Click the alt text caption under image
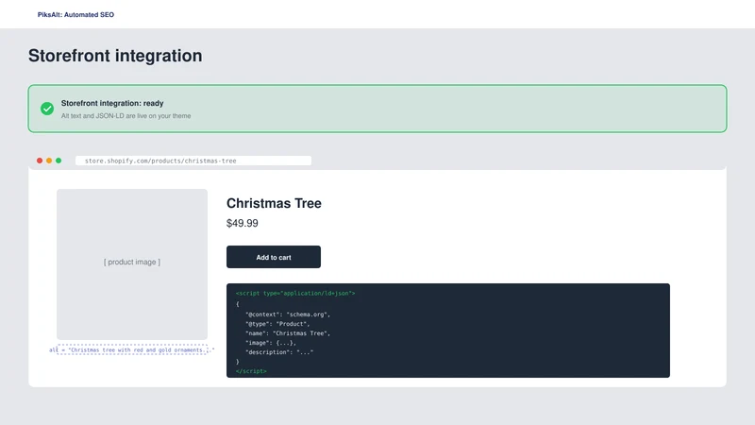 131,349
